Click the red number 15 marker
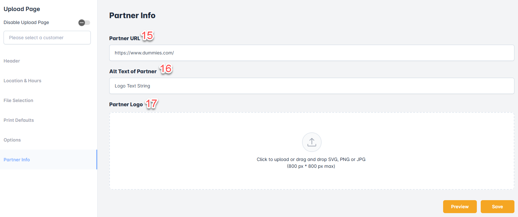Screen dimensions: 518x217 [x=147, y=36]
